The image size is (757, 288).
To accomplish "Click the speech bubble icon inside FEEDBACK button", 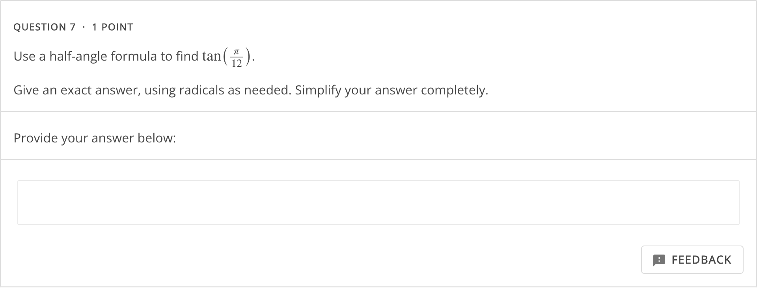I will (659, 260).
